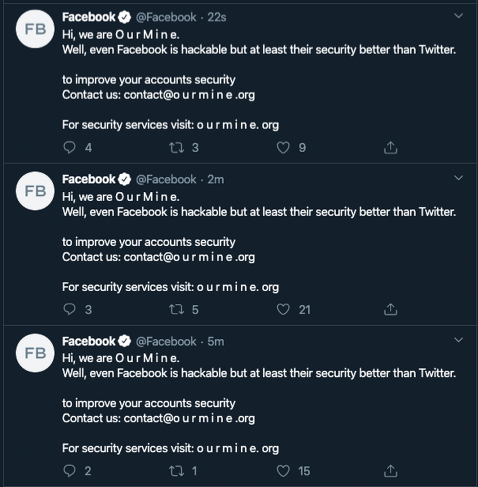Share the top tweet via share icon
This screenshot has width=478, height=487.
click(x=390, y=147)
